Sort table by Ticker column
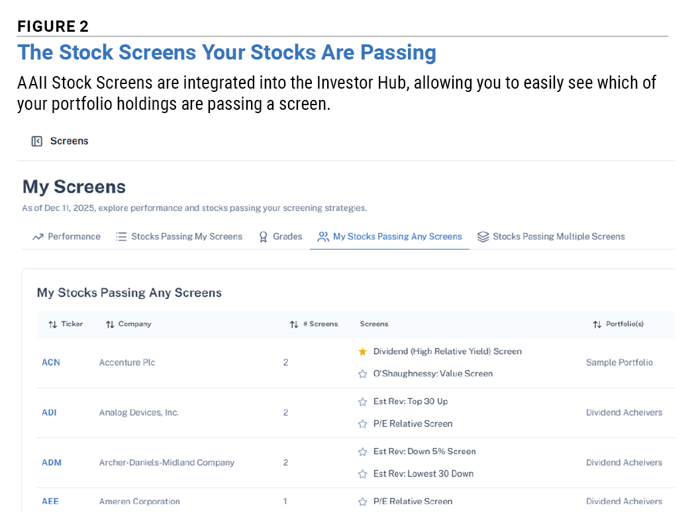690x524 pixels. point(66,324)
